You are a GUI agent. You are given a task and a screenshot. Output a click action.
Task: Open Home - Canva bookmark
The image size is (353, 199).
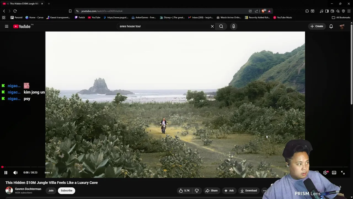coord(34,17)
